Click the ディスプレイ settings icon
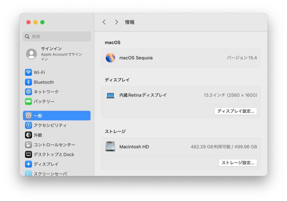Viewport: 287px width, 202px height. click(x=28, y=164)
